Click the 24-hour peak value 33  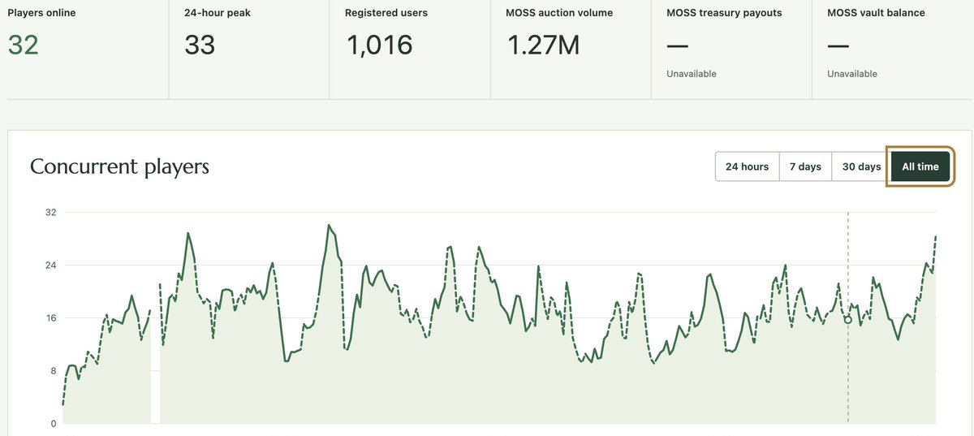point(200,45)
